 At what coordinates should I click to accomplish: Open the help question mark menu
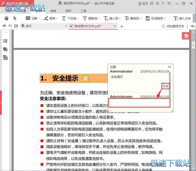[163, 3]
